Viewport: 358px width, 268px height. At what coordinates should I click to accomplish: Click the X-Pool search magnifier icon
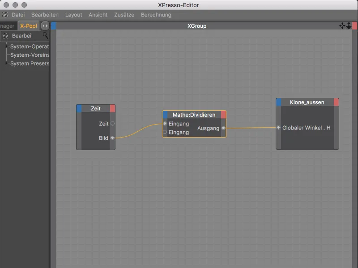click(x=46, y=35)
